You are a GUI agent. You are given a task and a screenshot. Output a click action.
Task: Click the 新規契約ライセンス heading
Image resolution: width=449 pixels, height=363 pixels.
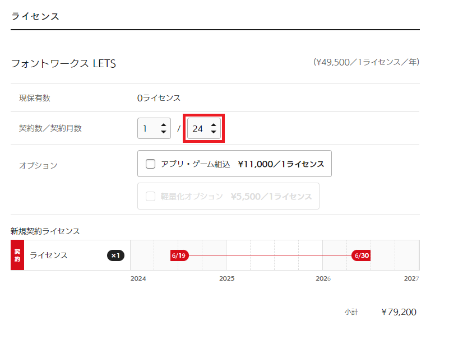pyautogui.click(x=45, y=231)
